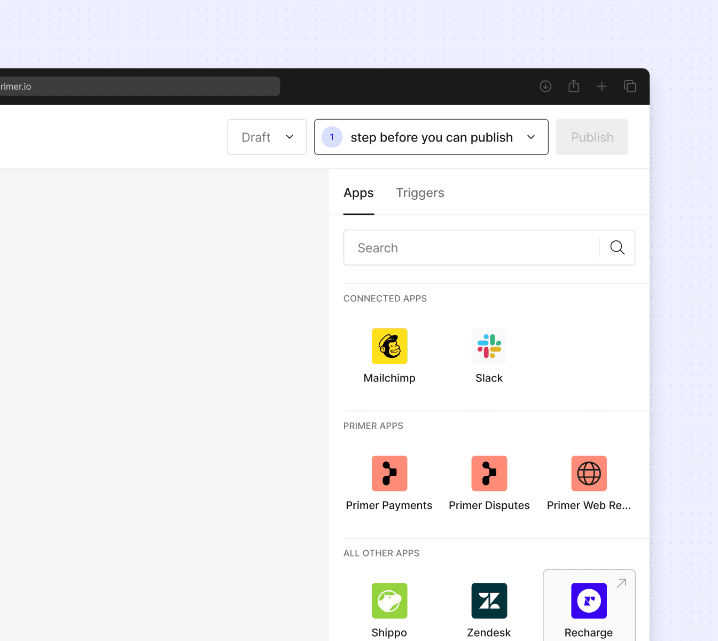718x641 pixels.
Task: Choose the Primer Disputes app icon
Action: [x=489, y=473]
